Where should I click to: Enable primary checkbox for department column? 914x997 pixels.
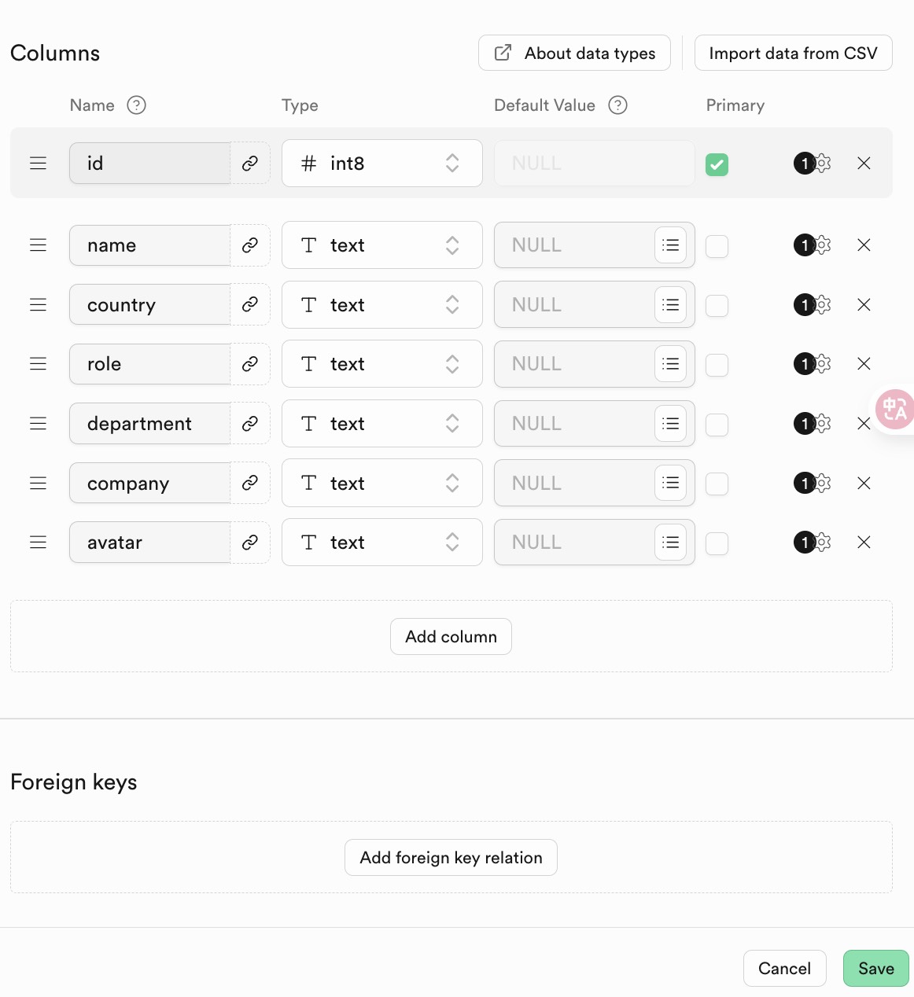[x=717, y=425]
